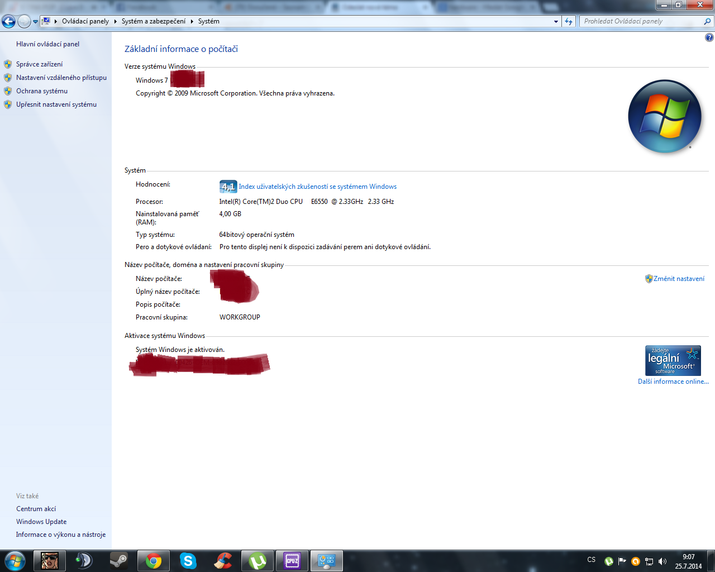Screen dimensions: 715x572
Task: Click the shield icon beside Správce zařízení
Action: point(8,64)
